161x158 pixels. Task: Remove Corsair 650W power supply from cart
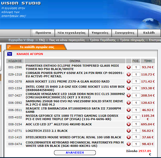pyautogui.click(x=129, y=74)
